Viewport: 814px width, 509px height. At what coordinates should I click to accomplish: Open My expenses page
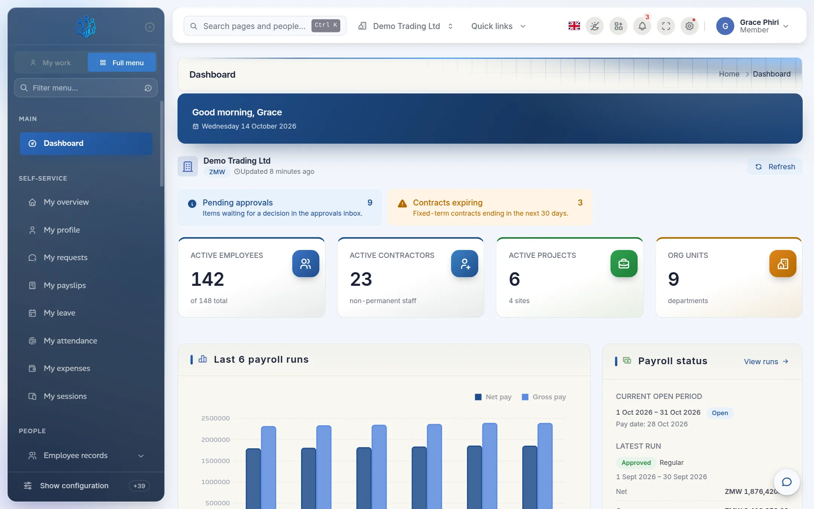click(x=86, y=368)
